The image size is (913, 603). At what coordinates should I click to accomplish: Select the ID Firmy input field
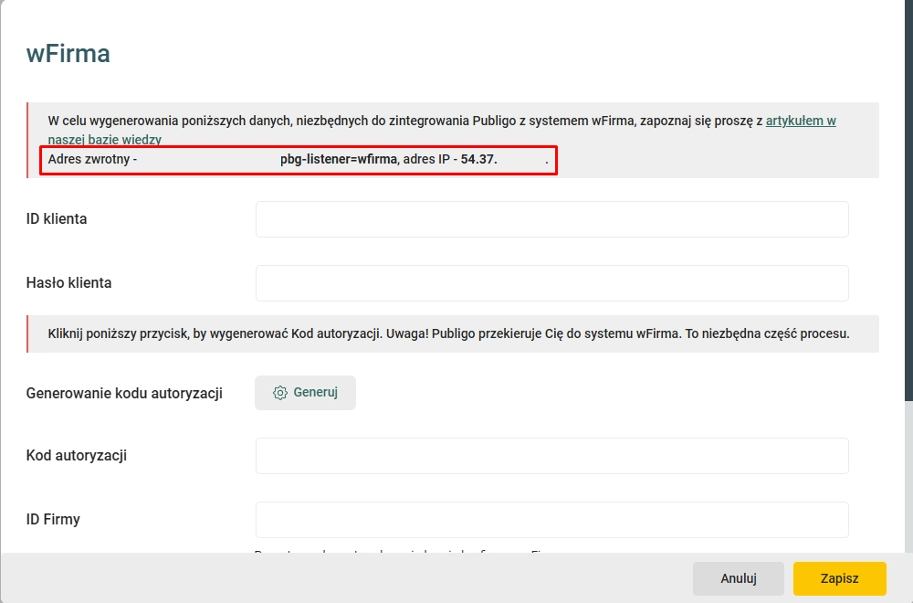coord(552,520)
